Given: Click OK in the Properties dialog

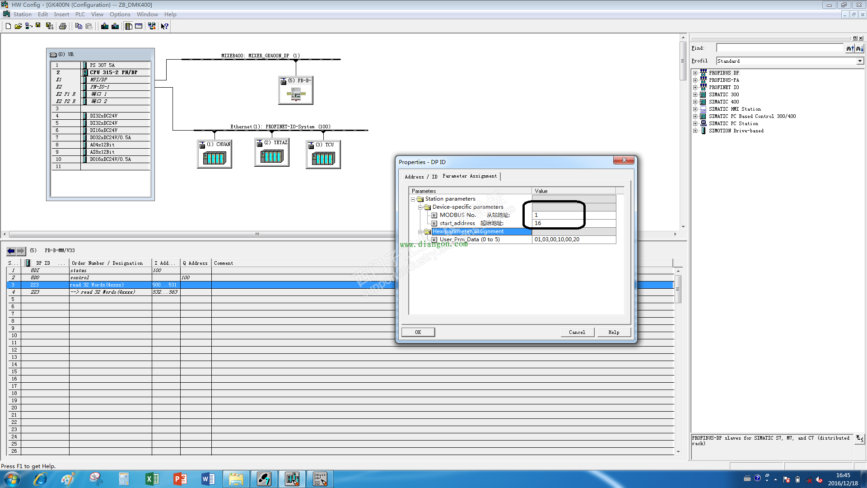Looking at the screenshot, I should [x=418, y=332].
